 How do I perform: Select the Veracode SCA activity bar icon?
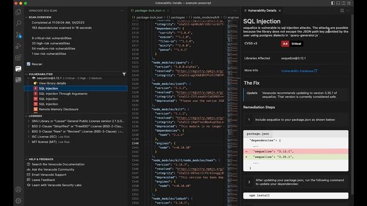pyautogui.click(x=18, y=69)
